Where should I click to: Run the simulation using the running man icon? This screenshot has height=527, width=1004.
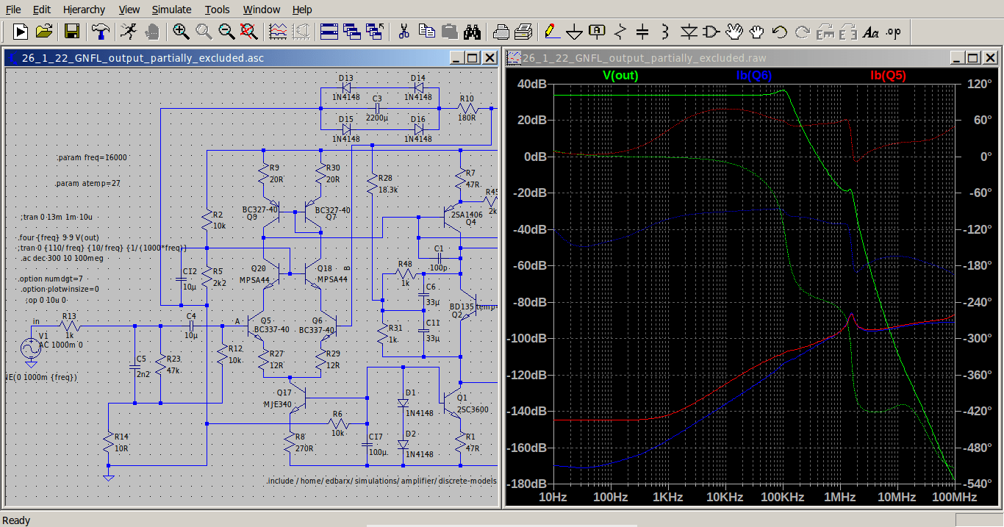[x=129, y=32]
